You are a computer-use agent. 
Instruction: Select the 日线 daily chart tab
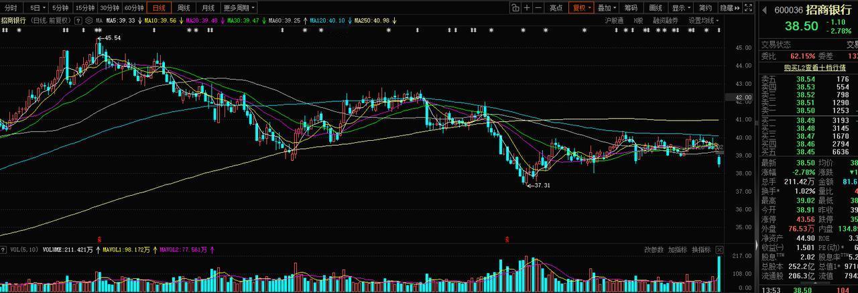159,8
